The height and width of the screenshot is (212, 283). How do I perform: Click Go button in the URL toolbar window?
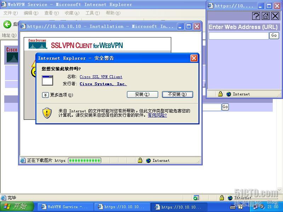(x=274, y=35)
